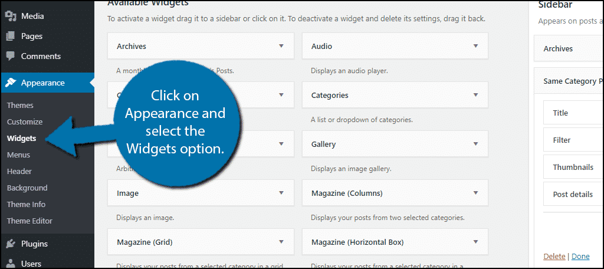Open the Post details setting row
Viewport: 604px width, 269px height.
tap(573, 194)
